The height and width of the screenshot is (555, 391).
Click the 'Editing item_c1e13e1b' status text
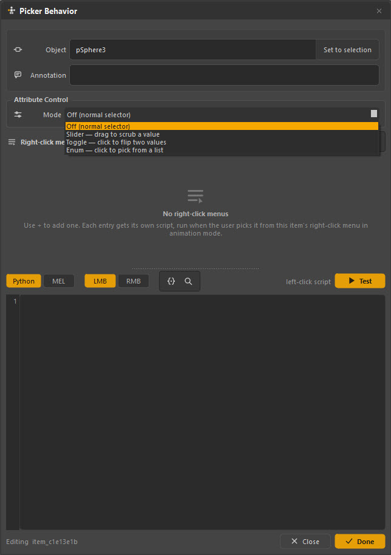[x=42, y=542]
